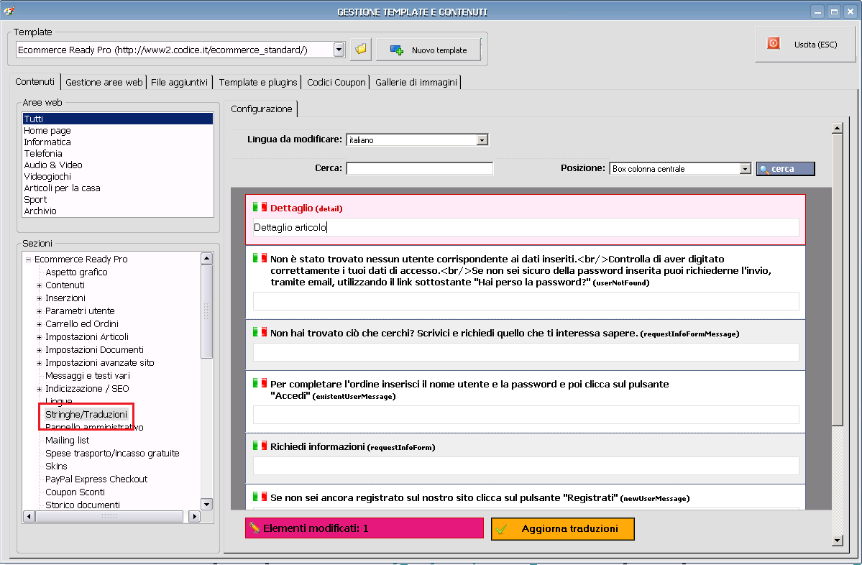Select Videogiochi web area
Viewport: 862px width, 565px height.
[x=118, y=176]
